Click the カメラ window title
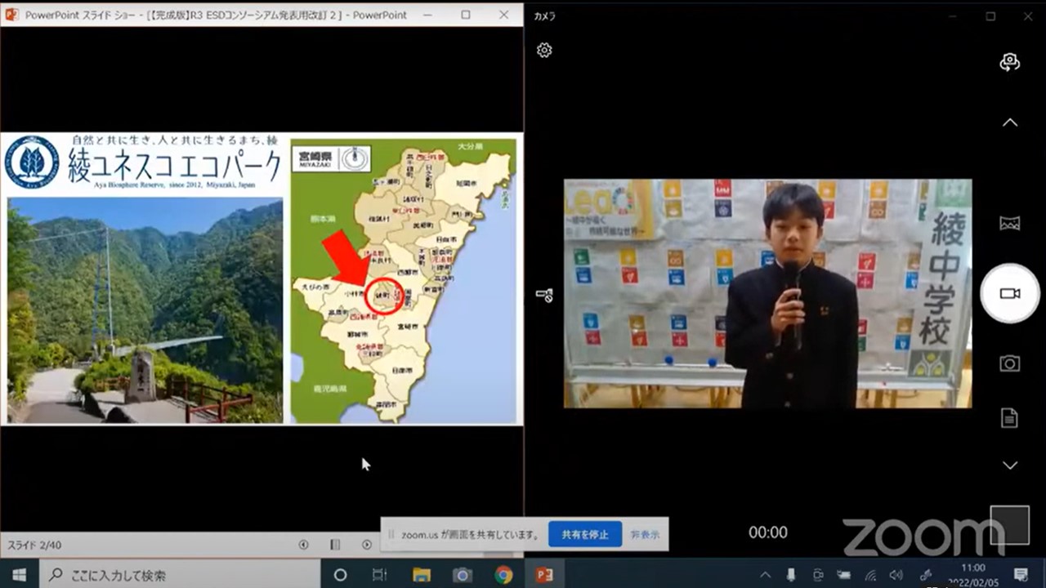This screenshot has width=1046, height=588. [x=545, y=16]
